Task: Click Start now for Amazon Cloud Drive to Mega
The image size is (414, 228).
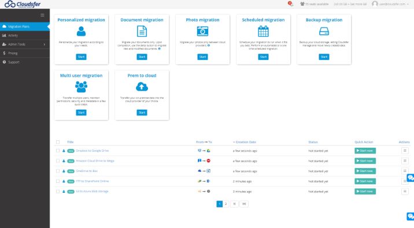Action: pos(365,161)
